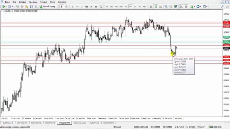This screenshot has width=230, height=129.
Task: Toggle chart auto scroll
Action: [181, 6]
